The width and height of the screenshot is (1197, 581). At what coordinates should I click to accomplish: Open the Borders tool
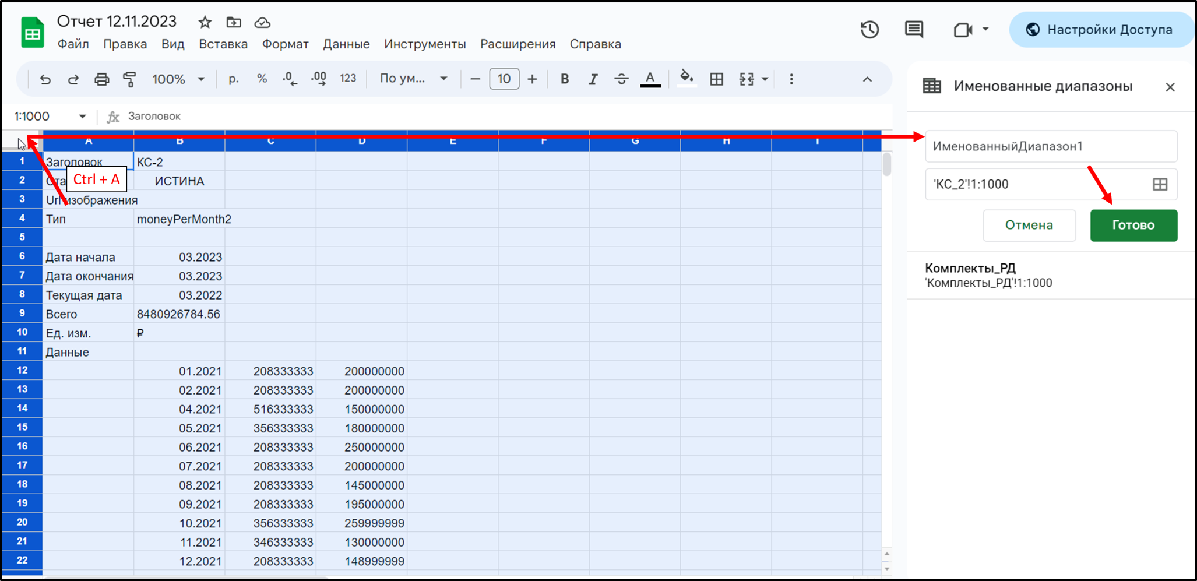click(717, 79)
